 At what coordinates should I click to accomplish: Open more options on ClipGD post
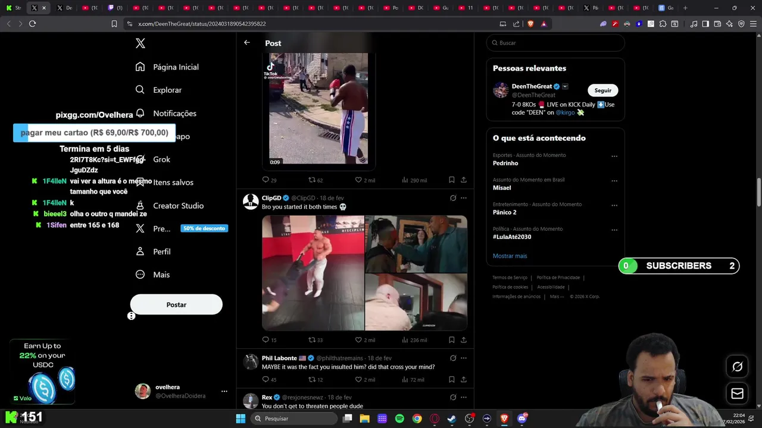[464, 198]
